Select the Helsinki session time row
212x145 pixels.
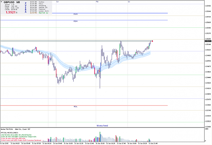[39, 7]
